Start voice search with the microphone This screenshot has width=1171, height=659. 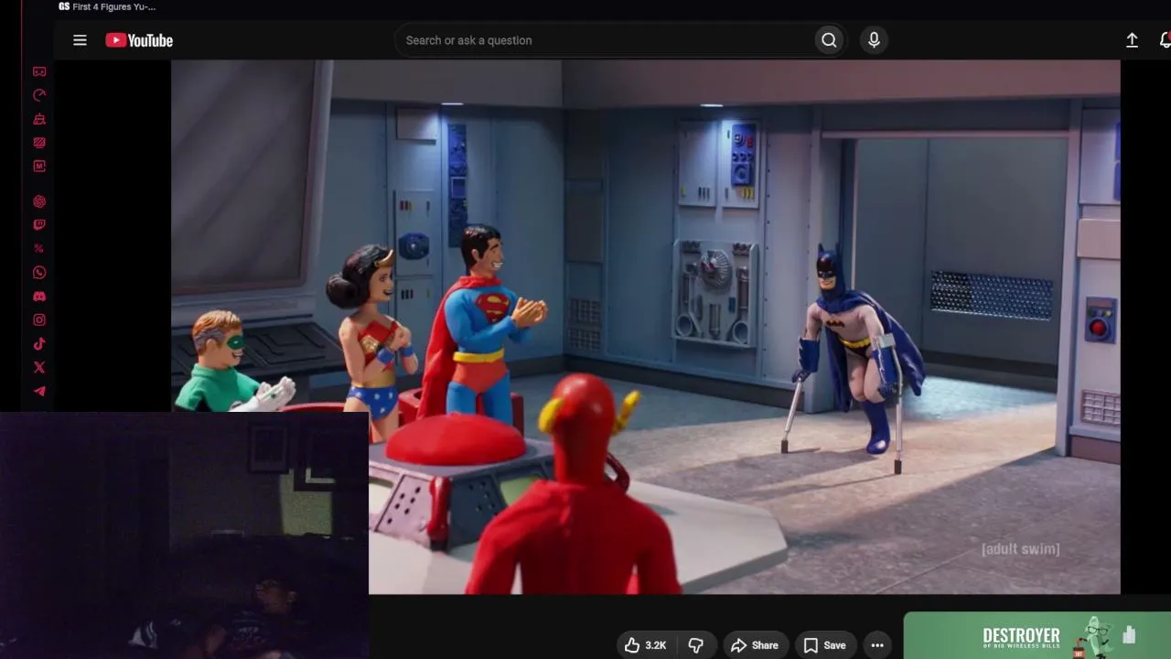pos(874,40)
